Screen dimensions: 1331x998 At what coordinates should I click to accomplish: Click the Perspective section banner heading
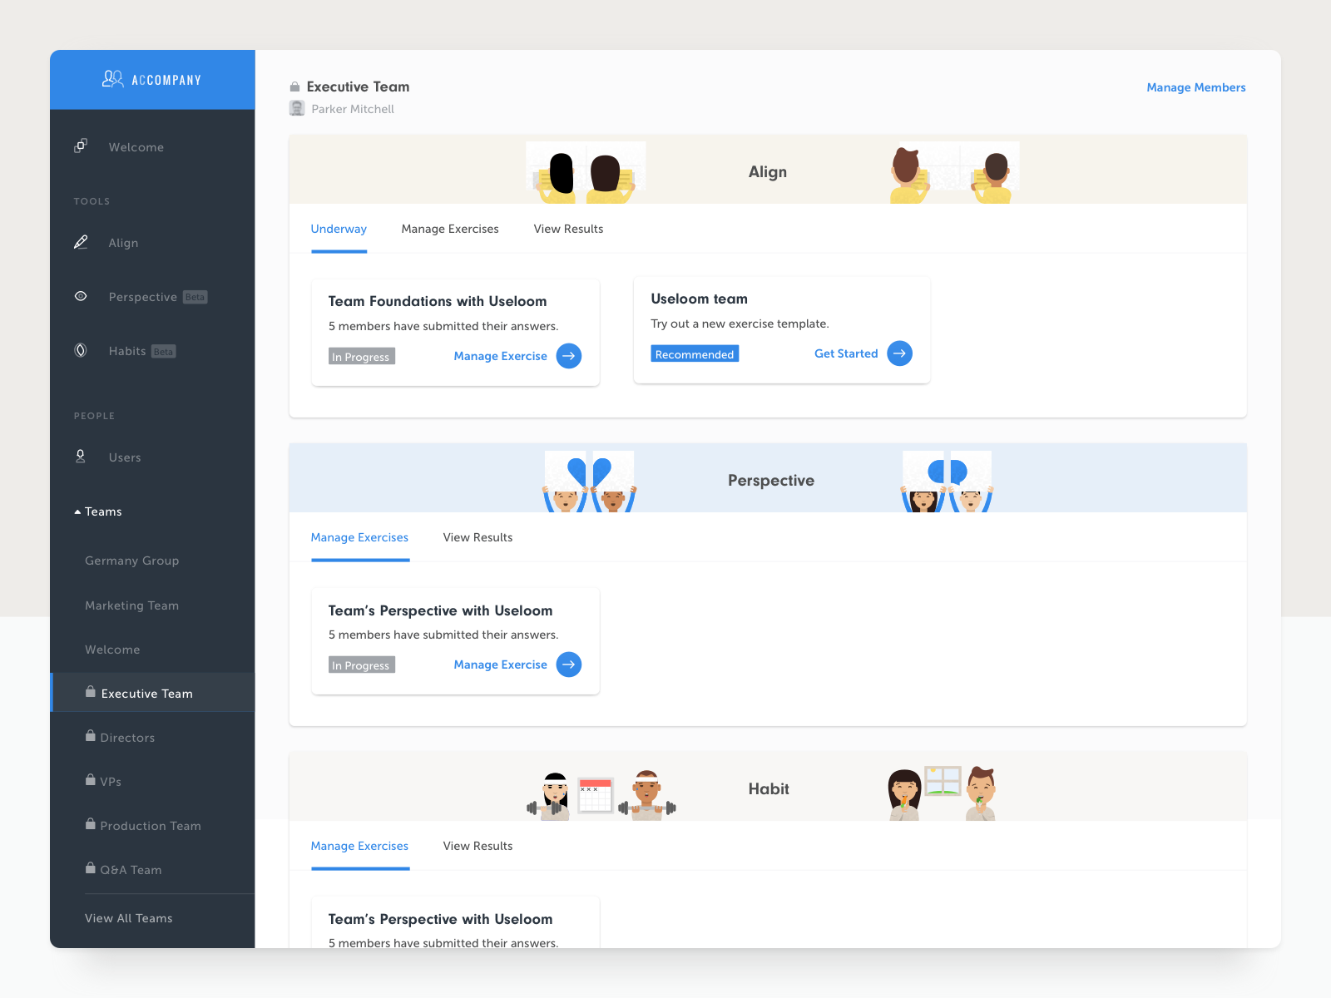[x=771, y=481]
